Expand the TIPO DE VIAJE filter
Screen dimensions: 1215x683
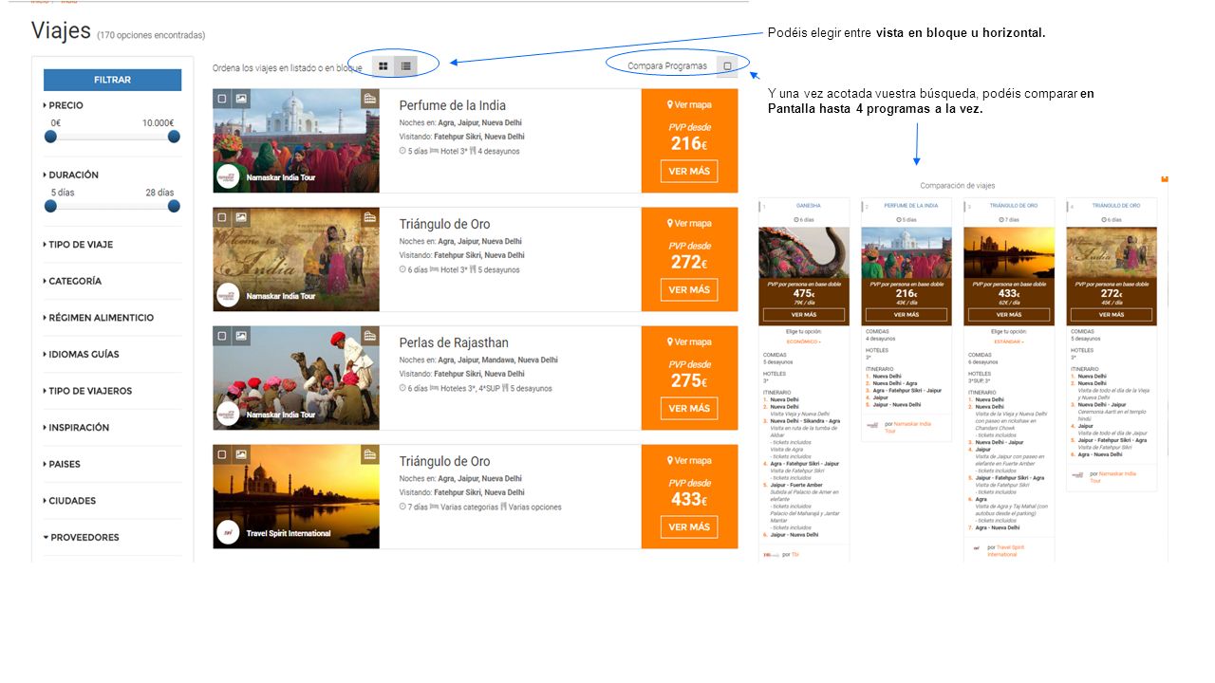78,245
